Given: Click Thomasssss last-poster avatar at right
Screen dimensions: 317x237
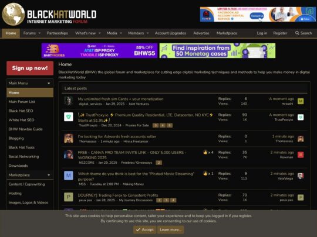Looking at the screenshot, I should tap(301, 139).
